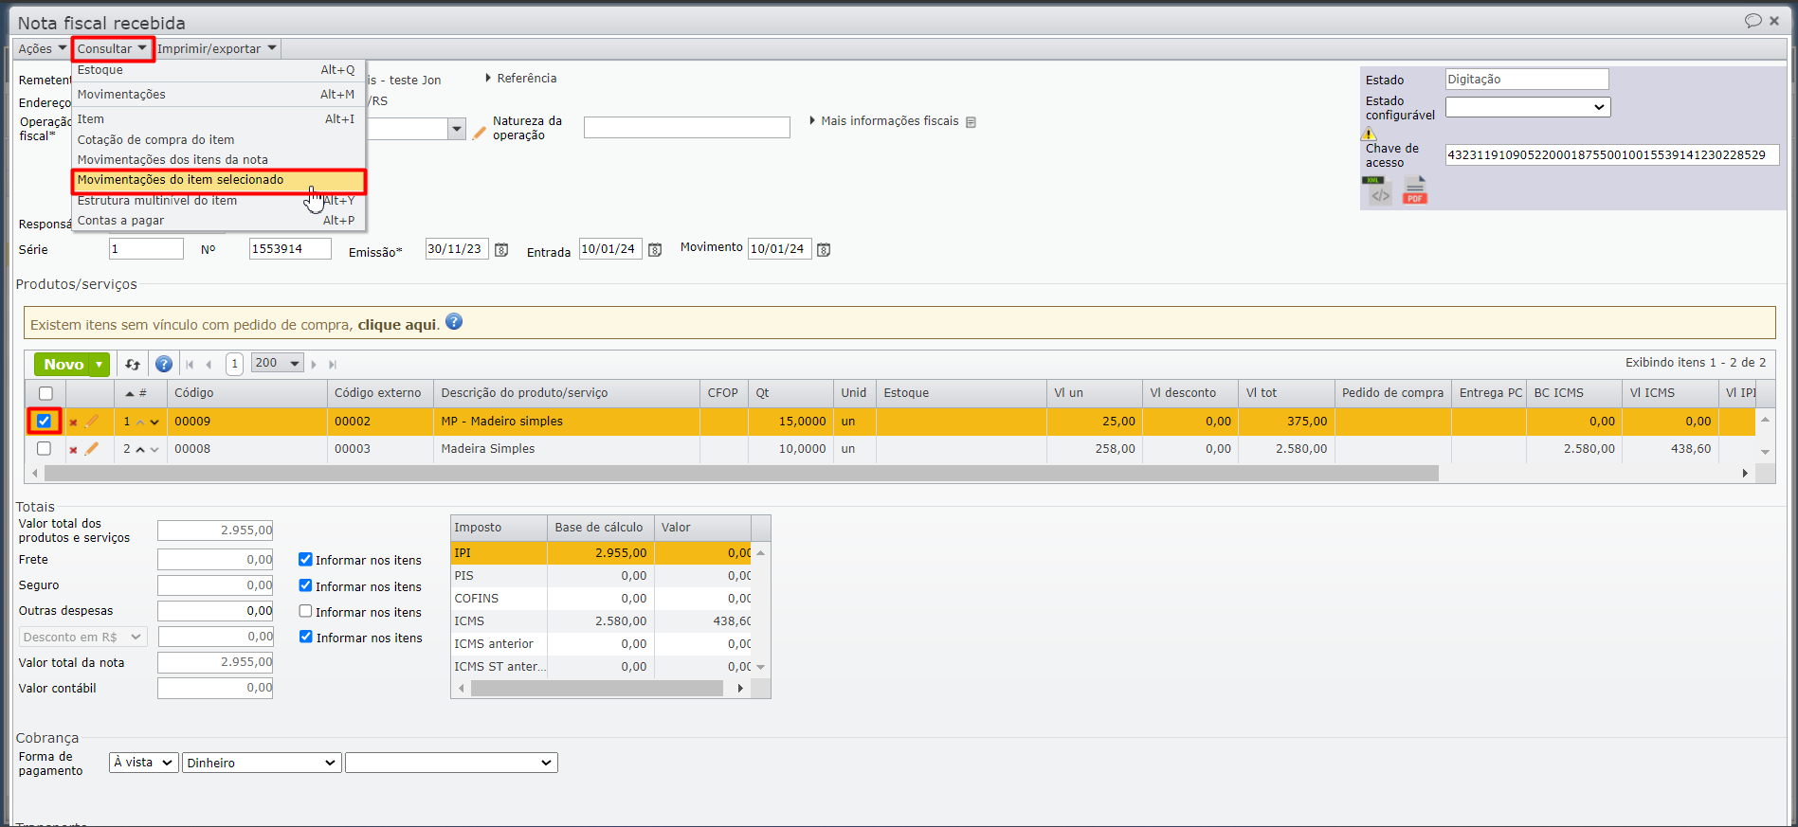Click the green Novo button
This screenshot has width=1798, height=827.
(64, 365)
